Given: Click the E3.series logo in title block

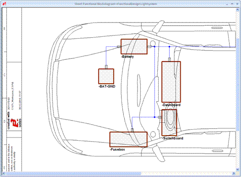Looking at the screenshot, I should pos(15,123).
